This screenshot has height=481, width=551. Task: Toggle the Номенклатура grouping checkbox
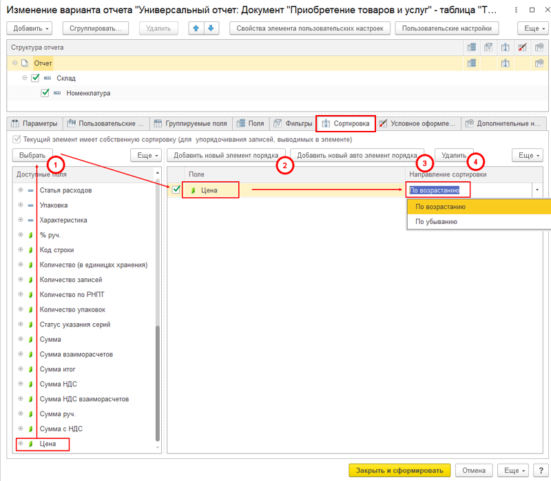click(x=45, y=93)
